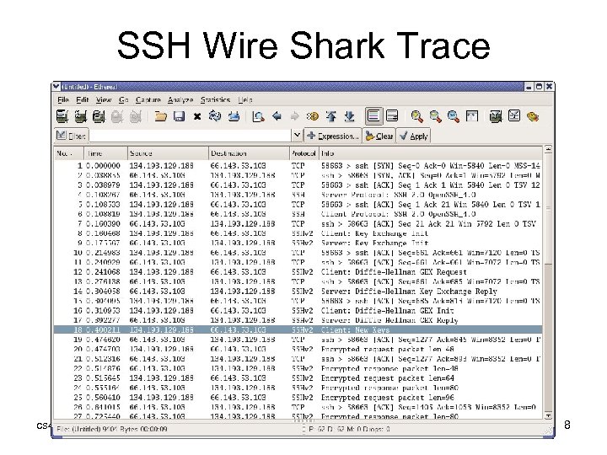607x455 pixels.
Task: Select packet 4 Server Protocol row
Action: [x=298, y=195]
